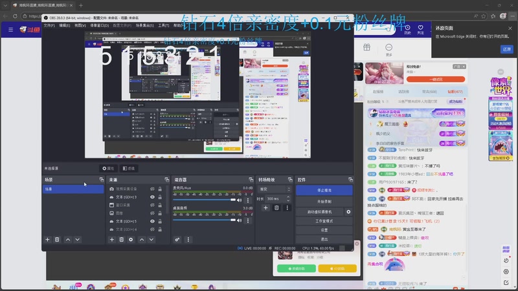Switch to the 钻粉(477) tab in chat panel
Viewport: 518px width, 291px height.
pyautogui.click(x=455, y=91)
